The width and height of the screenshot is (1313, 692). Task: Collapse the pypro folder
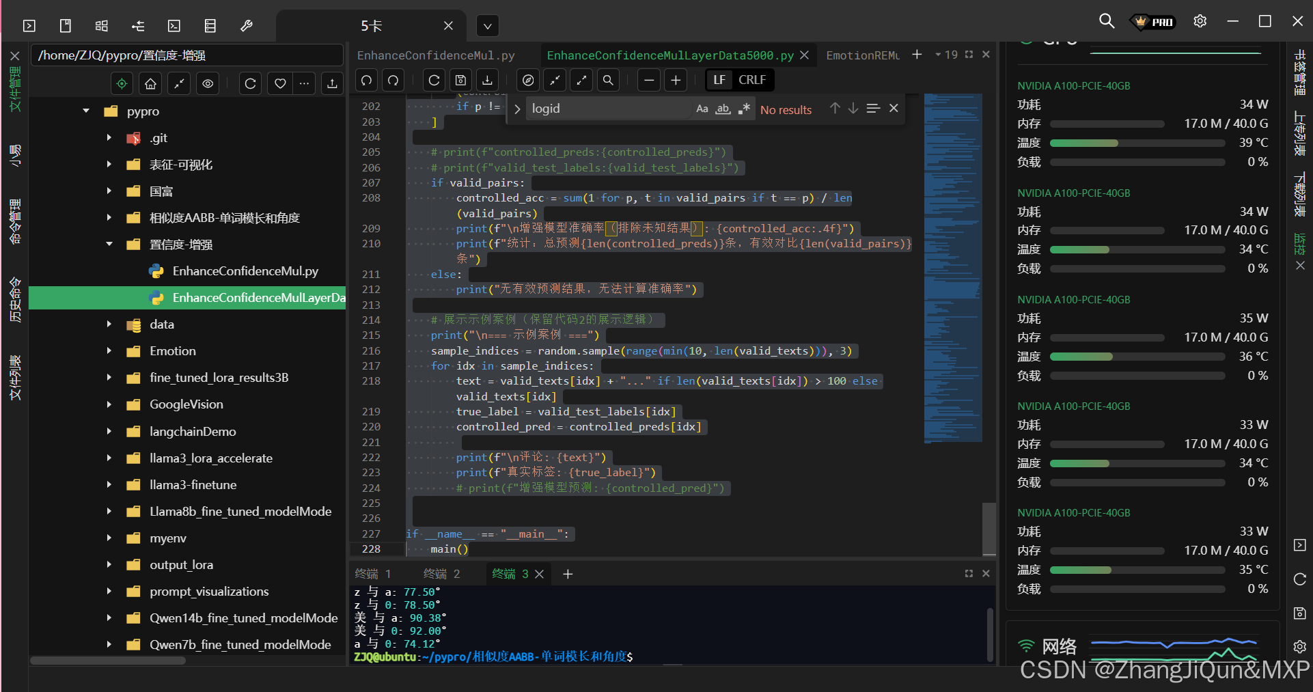86,111
